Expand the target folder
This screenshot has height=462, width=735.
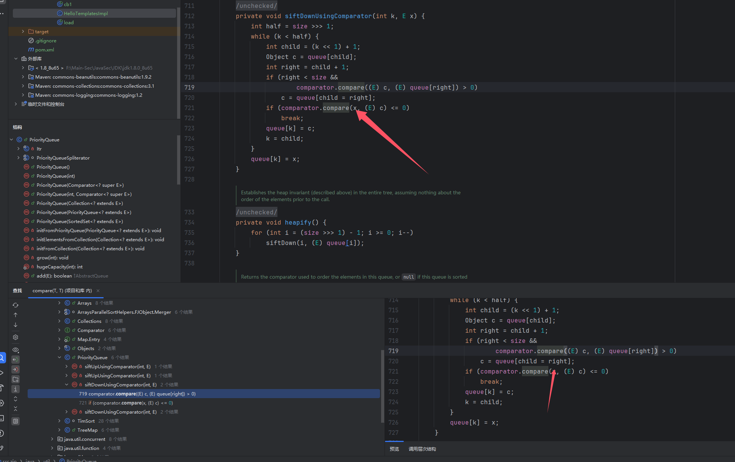click(23, 31)
